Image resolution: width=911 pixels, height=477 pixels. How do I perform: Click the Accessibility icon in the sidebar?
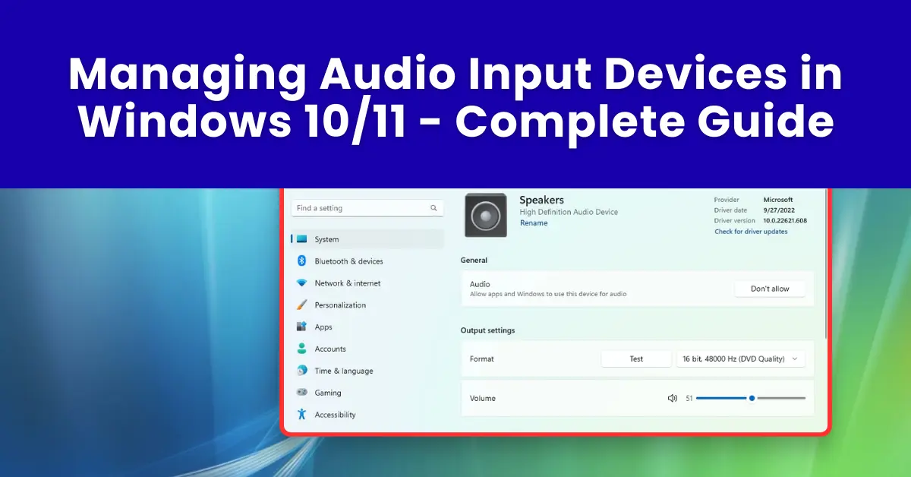303,415
